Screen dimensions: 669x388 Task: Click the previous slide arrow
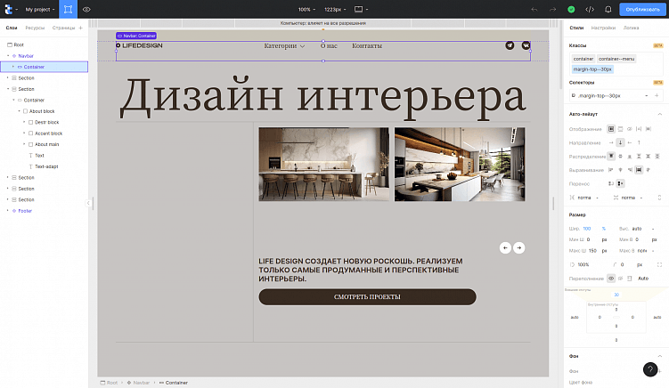(505, 247)
